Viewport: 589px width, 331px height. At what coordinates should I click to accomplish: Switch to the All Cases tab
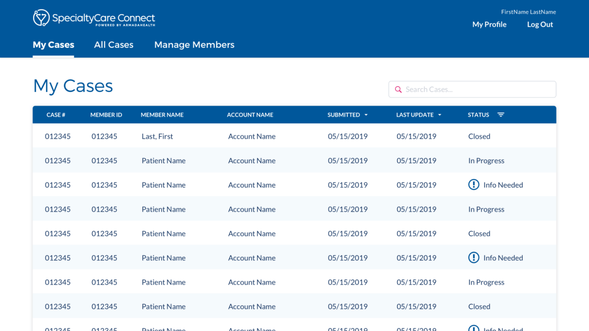coord(114,45)
